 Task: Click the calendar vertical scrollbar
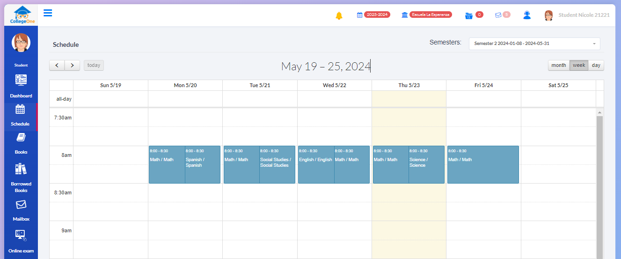[x=599, y=187]
